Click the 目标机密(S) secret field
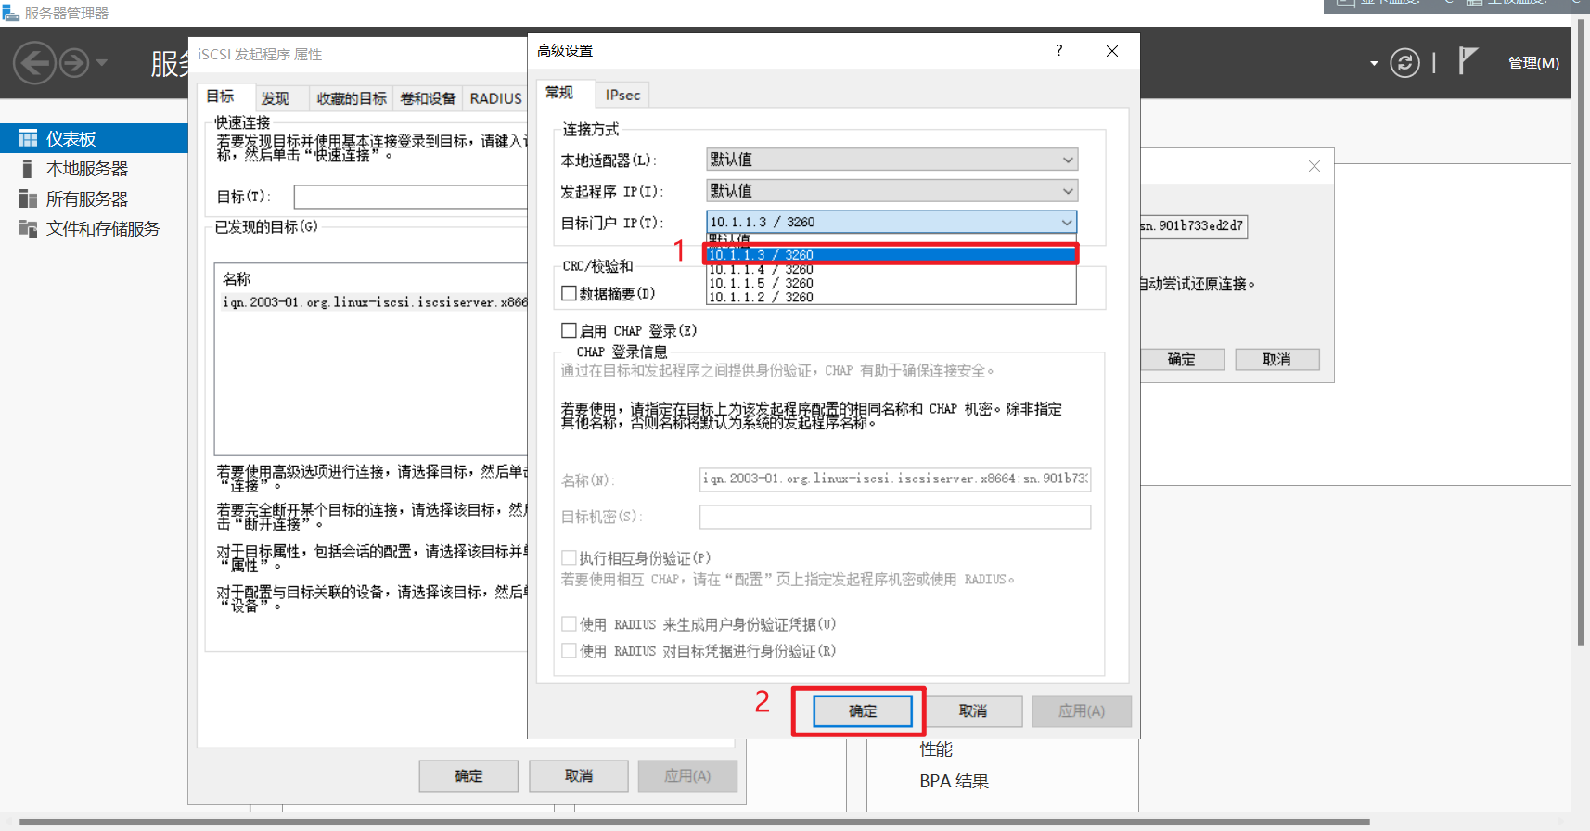 [x=895, y=517]
